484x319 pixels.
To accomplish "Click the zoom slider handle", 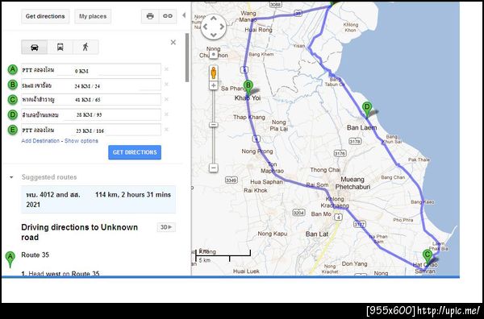I will click(214, 125).
